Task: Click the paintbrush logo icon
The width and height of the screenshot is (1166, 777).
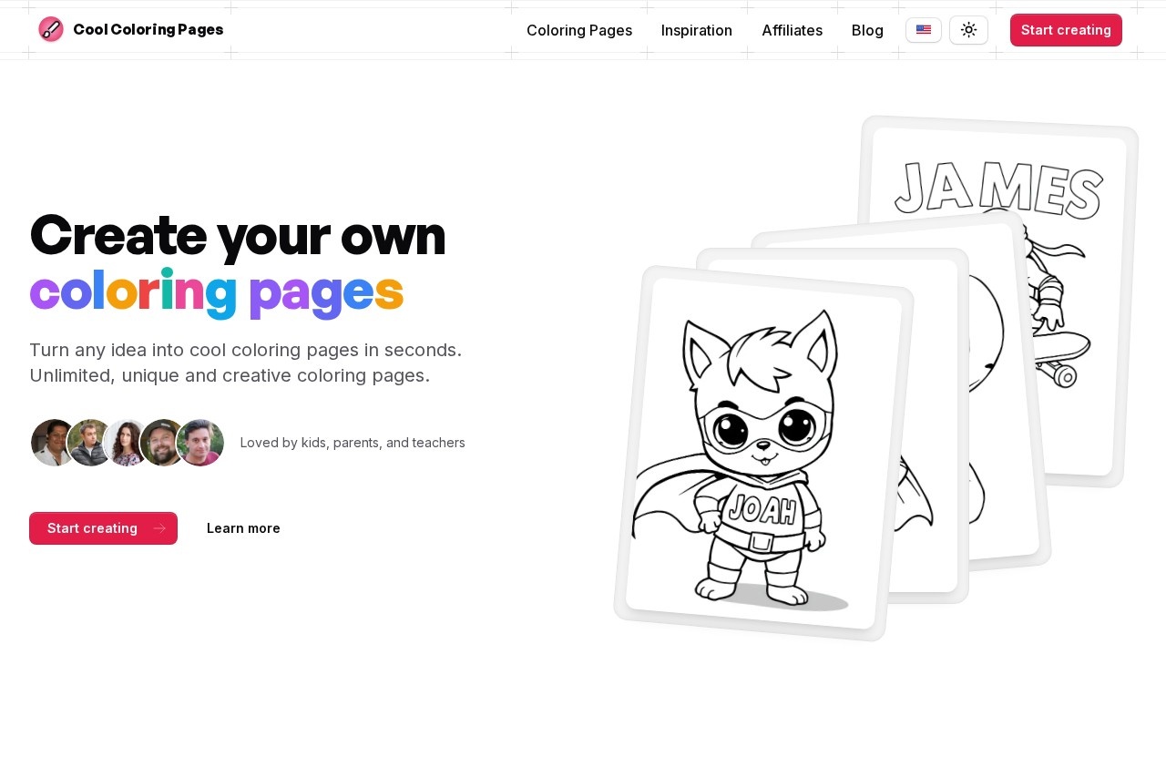Action: point(51,29)
